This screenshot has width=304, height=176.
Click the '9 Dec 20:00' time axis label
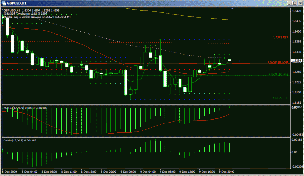[x=227, y=172]
